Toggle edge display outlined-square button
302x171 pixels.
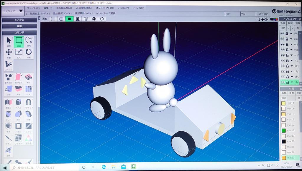[x=61, y=19]
